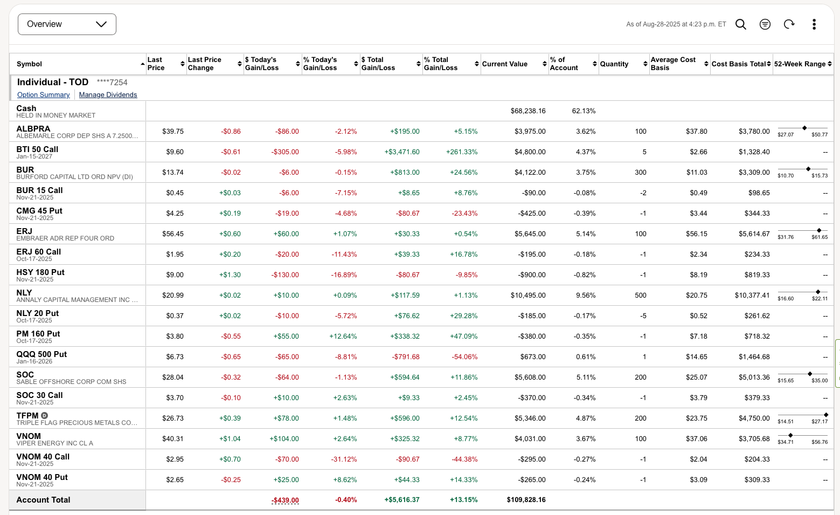
Task: Select the QQQ 500 Put position
Action: [x=41, y=354]
